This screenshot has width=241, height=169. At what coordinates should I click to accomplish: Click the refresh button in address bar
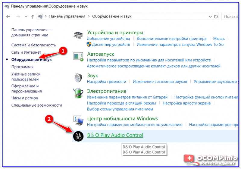coord(216,16)
